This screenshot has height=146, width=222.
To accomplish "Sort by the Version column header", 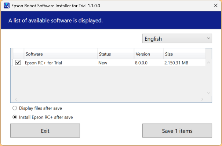I will 149,54.
